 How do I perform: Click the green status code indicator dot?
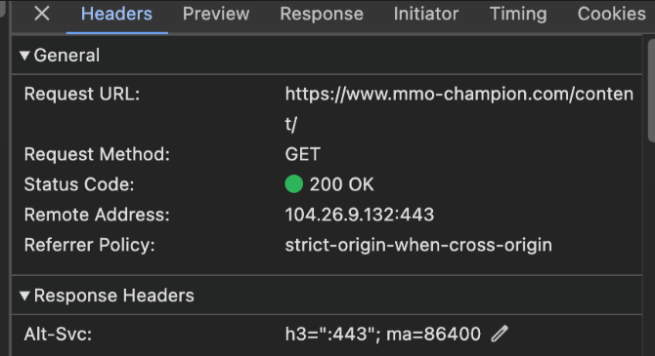point(293,183)
